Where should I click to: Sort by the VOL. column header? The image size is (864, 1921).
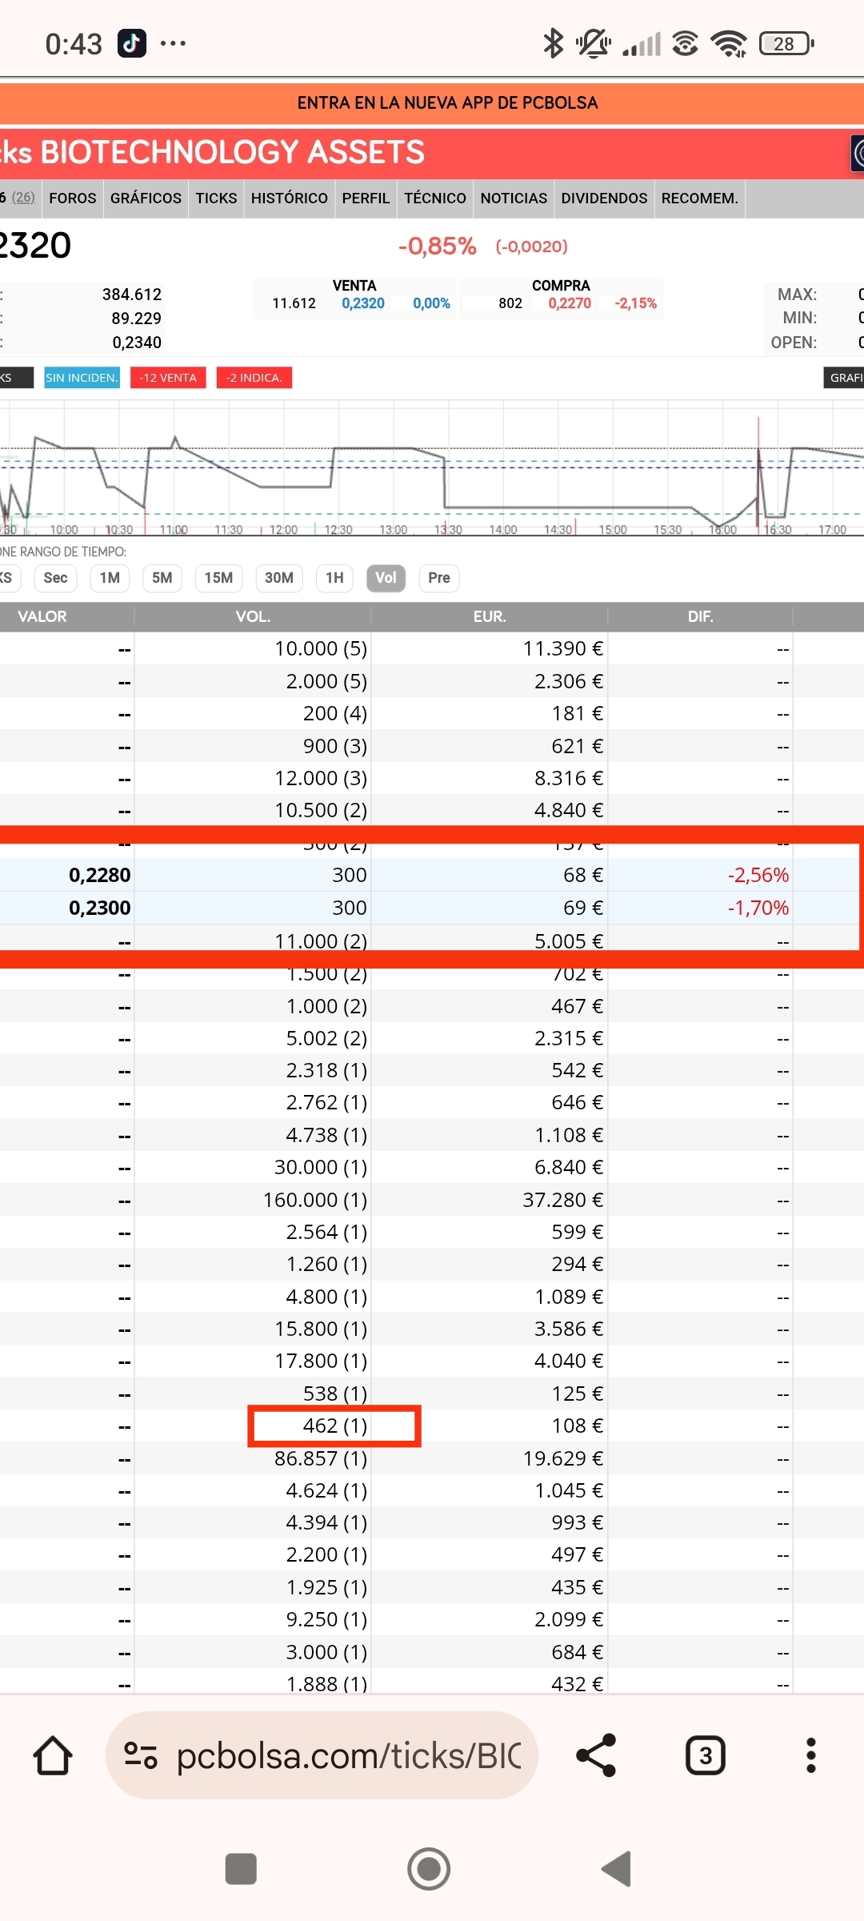(253, 616)
